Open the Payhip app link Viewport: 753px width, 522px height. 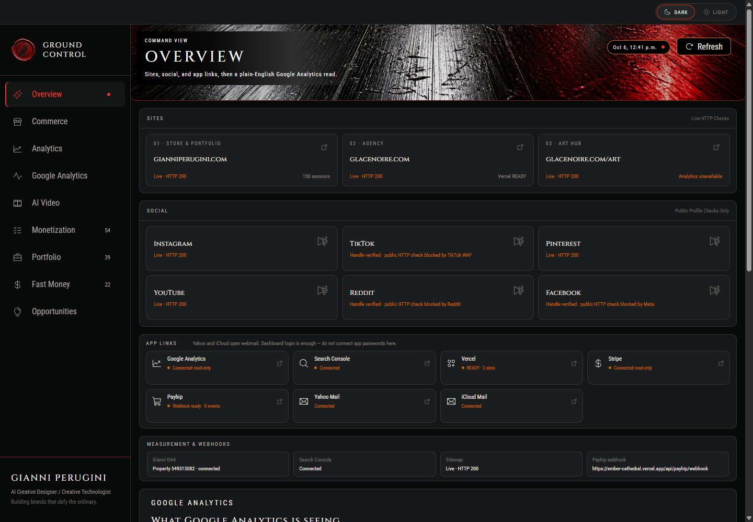pyautogui.click(x=217, y=406)
